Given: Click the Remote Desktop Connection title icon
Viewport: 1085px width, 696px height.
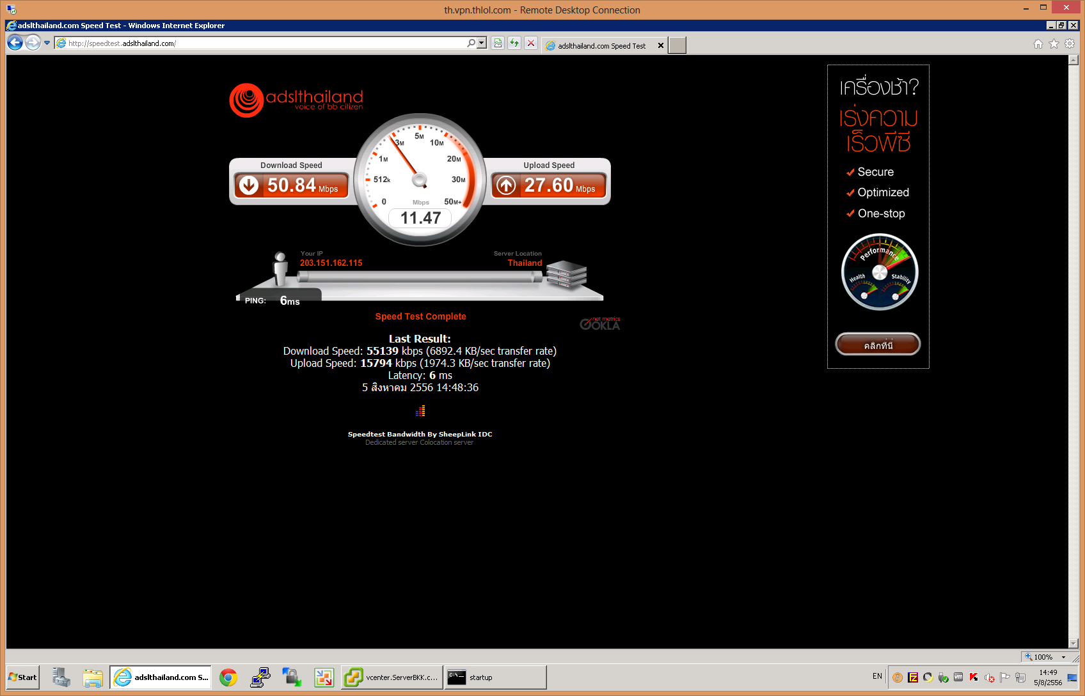Looking at the screenshot, I should (x=11, y=9).
